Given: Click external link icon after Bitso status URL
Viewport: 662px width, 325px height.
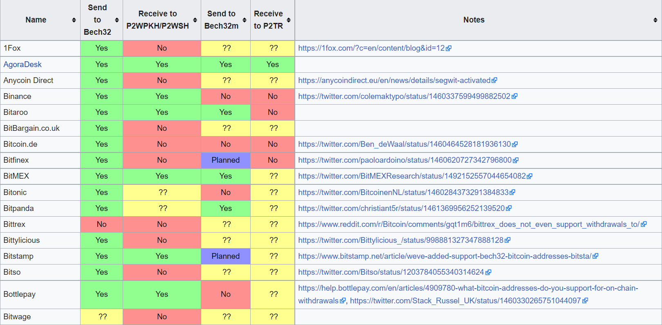Looking at the screenshot, I should 488,272.
